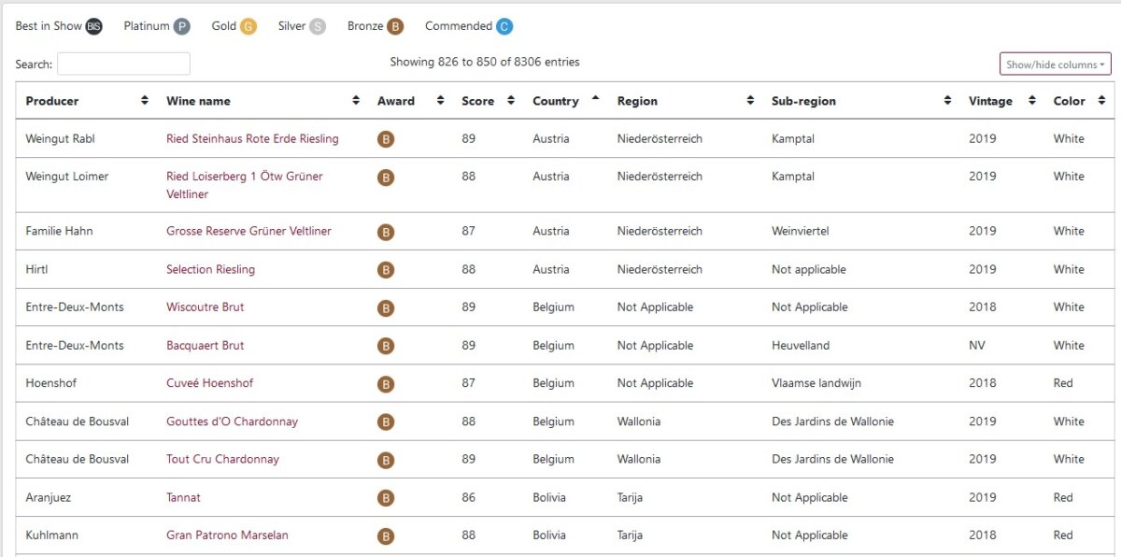Click the Silver S legend badge

tap(318, 27)
